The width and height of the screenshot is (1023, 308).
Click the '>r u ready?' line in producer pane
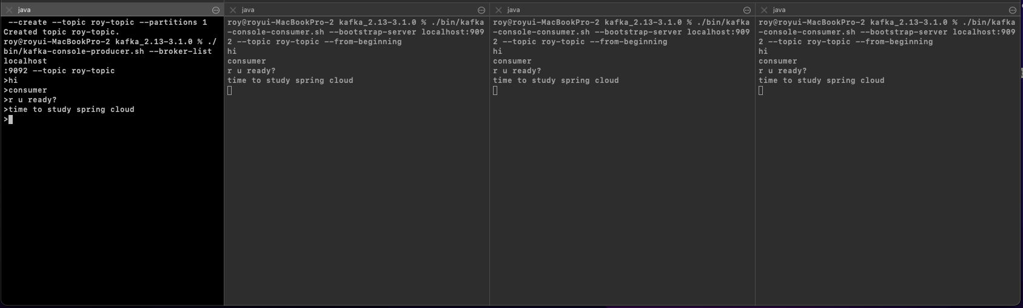pos(30,100)
